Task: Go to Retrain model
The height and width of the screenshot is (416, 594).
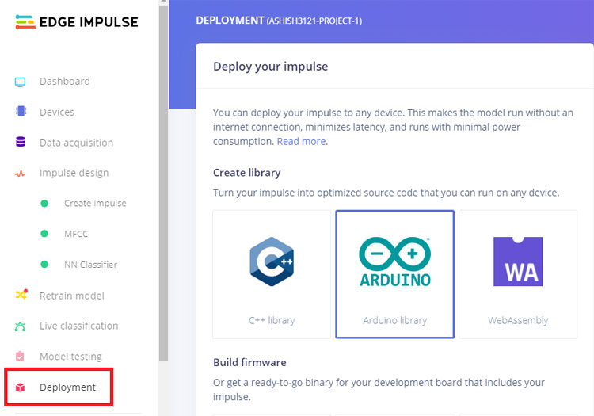Action: (x=71, y=296)
